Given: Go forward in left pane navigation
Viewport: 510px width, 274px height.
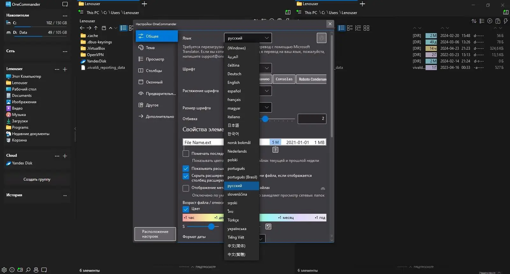Looking at the screenshot, I should tap(89, 28).
